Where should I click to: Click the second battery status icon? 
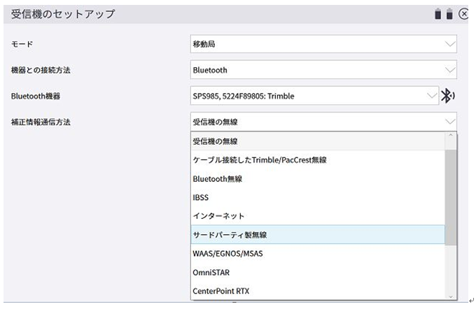click(x=449, y=14)
